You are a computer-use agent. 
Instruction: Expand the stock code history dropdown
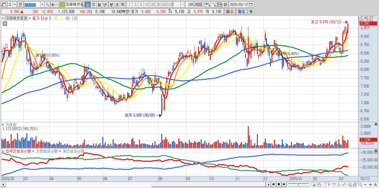tap(43, 5)
